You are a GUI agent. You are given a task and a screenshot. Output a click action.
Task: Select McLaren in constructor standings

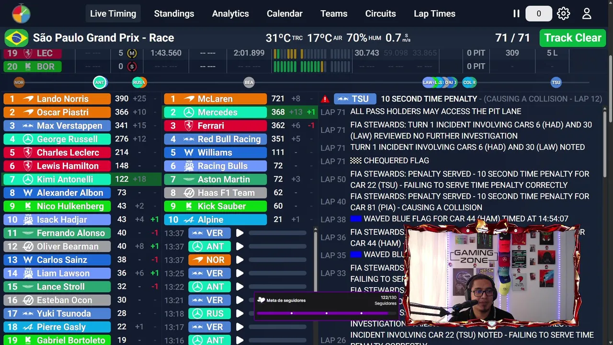pos(216,99)
